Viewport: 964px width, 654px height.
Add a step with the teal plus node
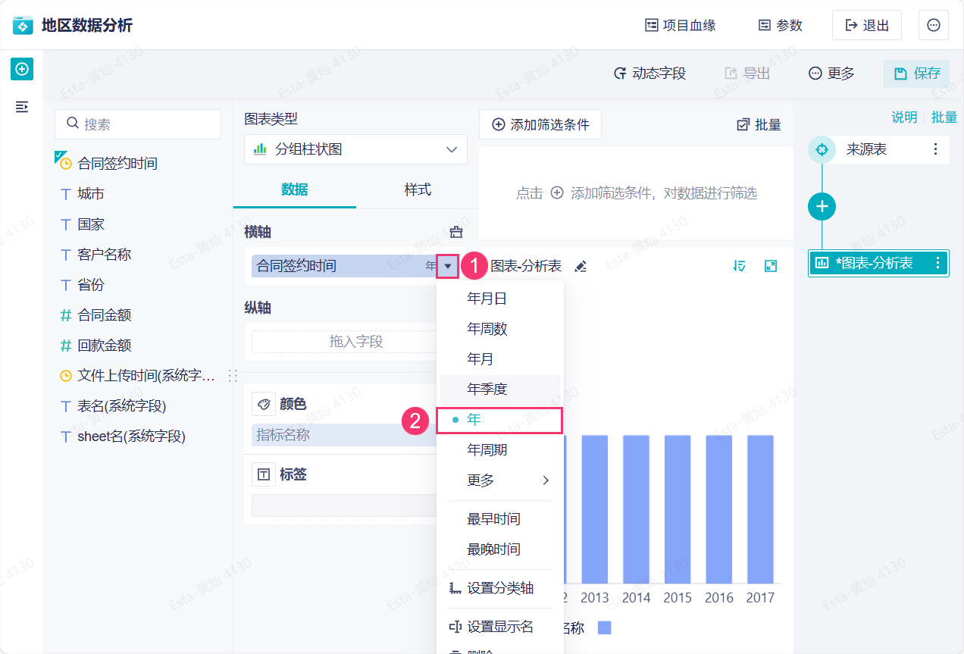tap(822, 206)
